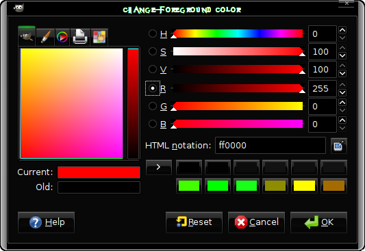
Task: Select the H hue radio button
Action: (153, 34)
